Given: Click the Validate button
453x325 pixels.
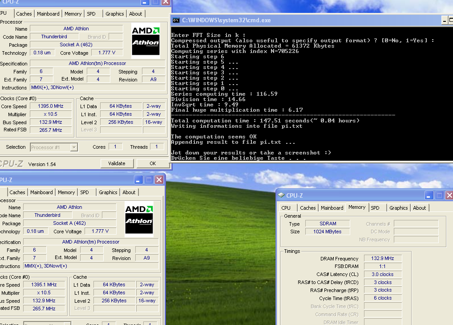Looking at the screenshot, I should [x=117, y=163].
